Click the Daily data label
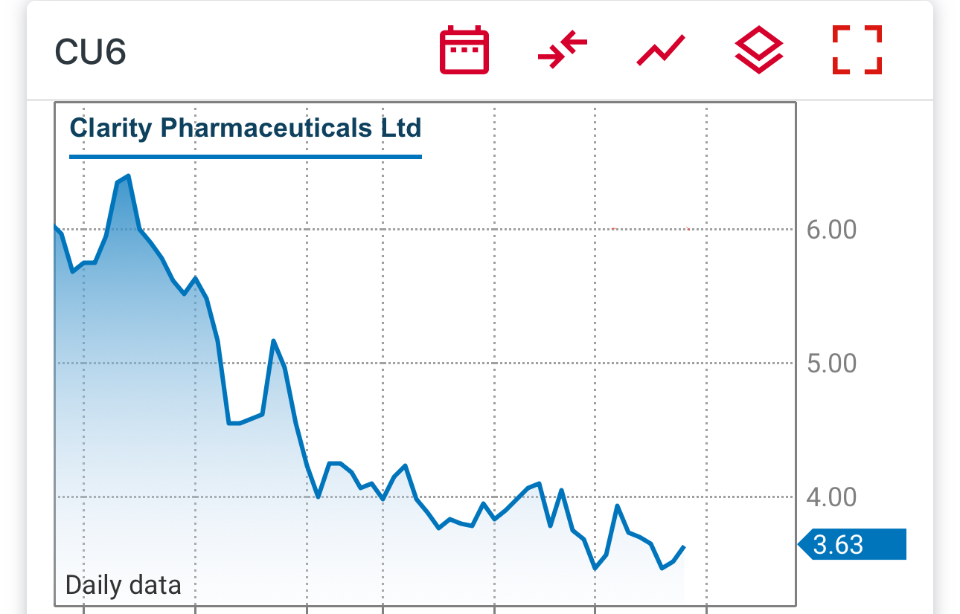This screenshot has width=960, height=614. tap(124, 585)
